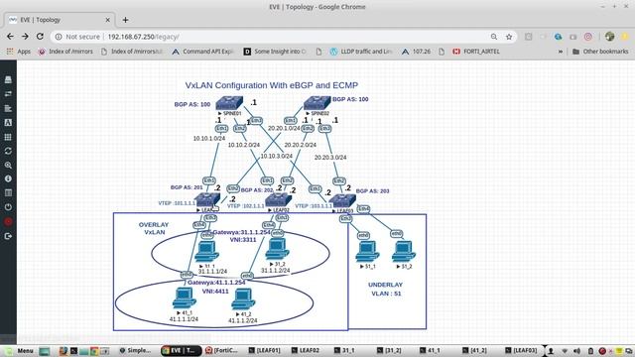Click the power Close lab sidebar icon
635x357 pixels.
(8, 207)
